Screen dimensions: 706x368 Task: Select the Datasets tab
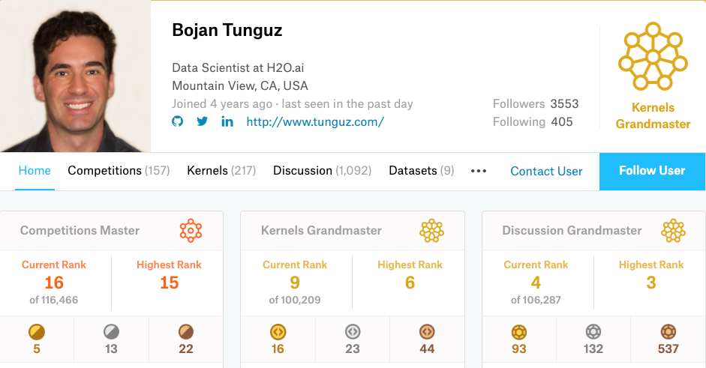pos(422,171)
